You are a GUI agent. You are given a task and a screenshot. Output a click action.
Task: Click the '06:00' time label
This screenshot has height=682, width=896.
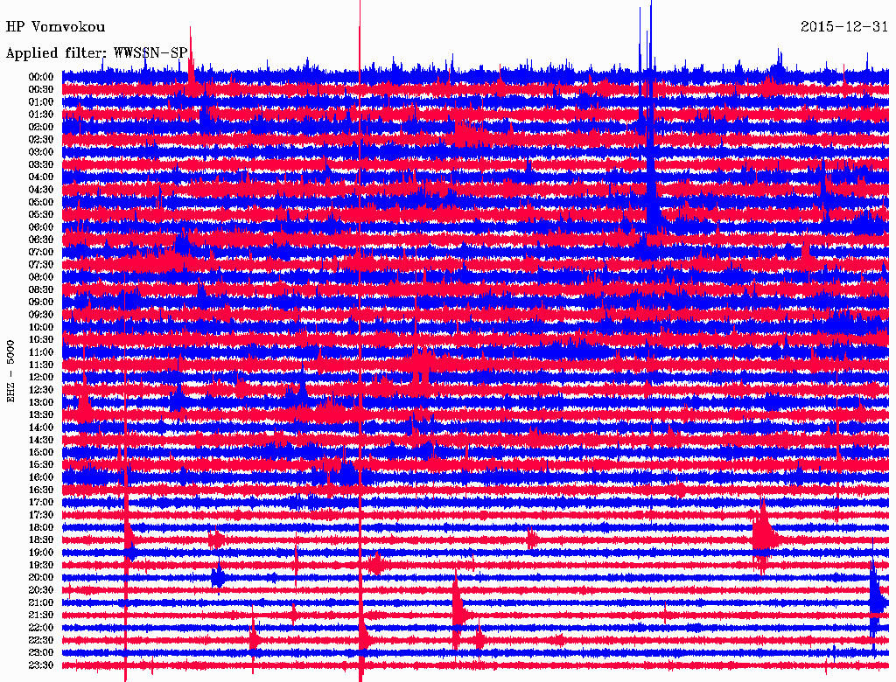click(40, 227)
